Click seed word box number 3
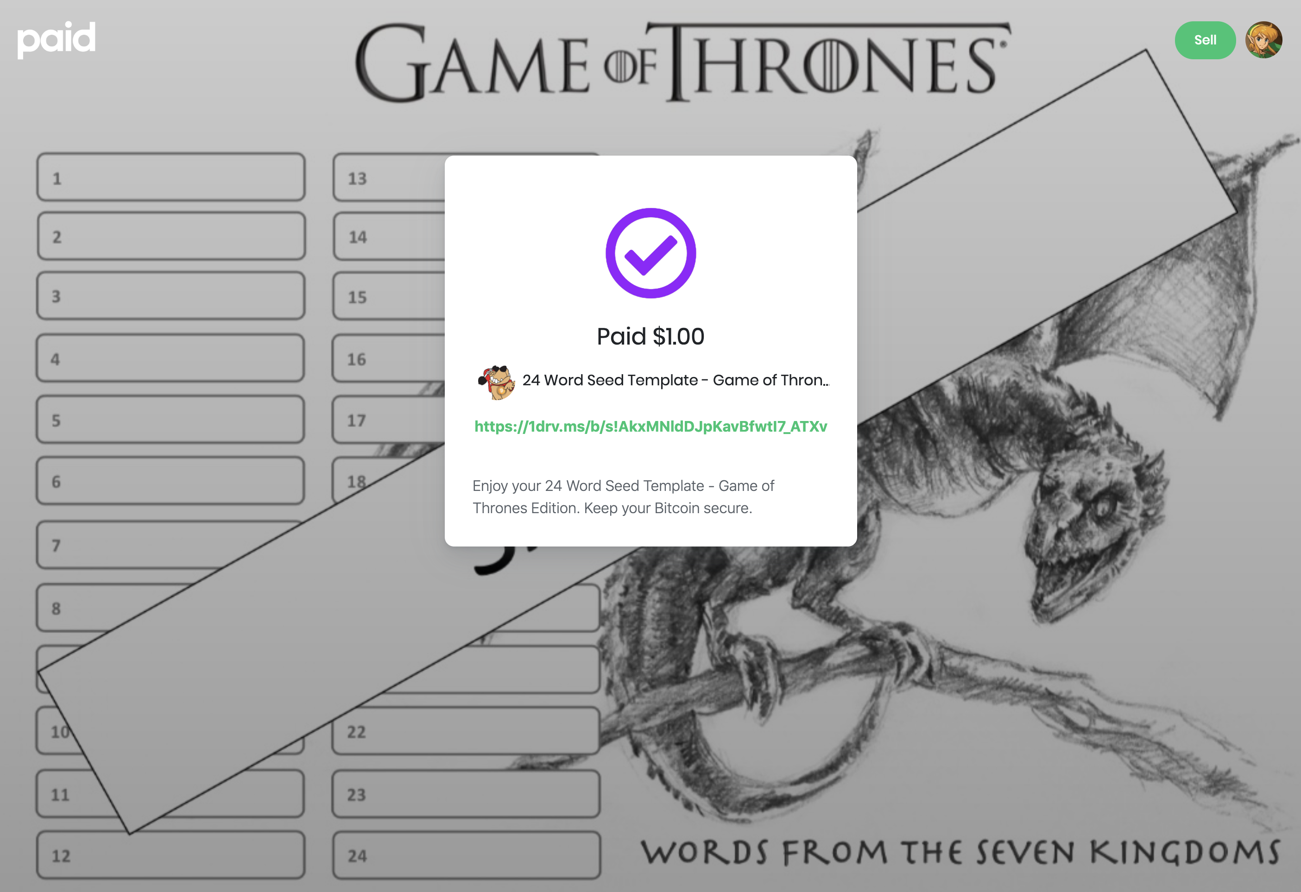Screen dimensions: 1301x892 171,295
